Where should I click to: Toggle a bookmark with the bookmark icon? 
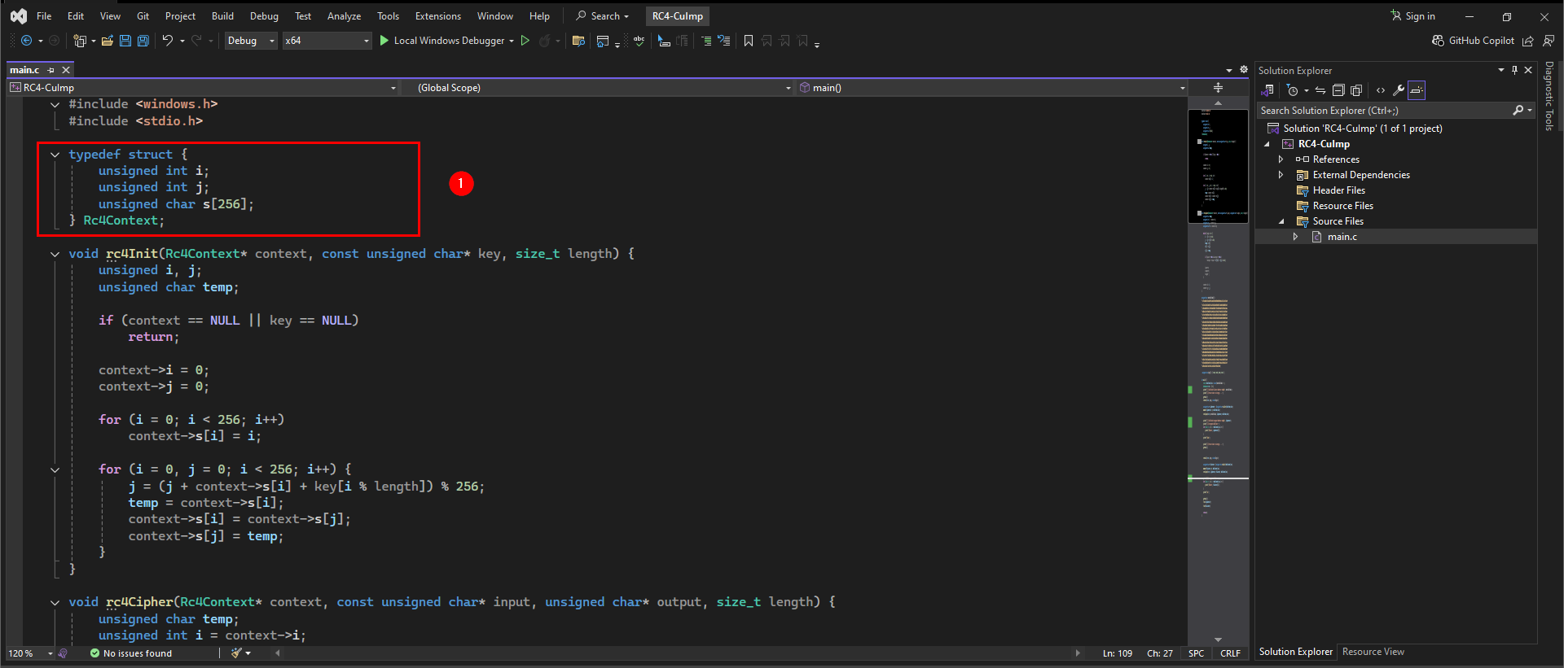(x=749, y=41)
